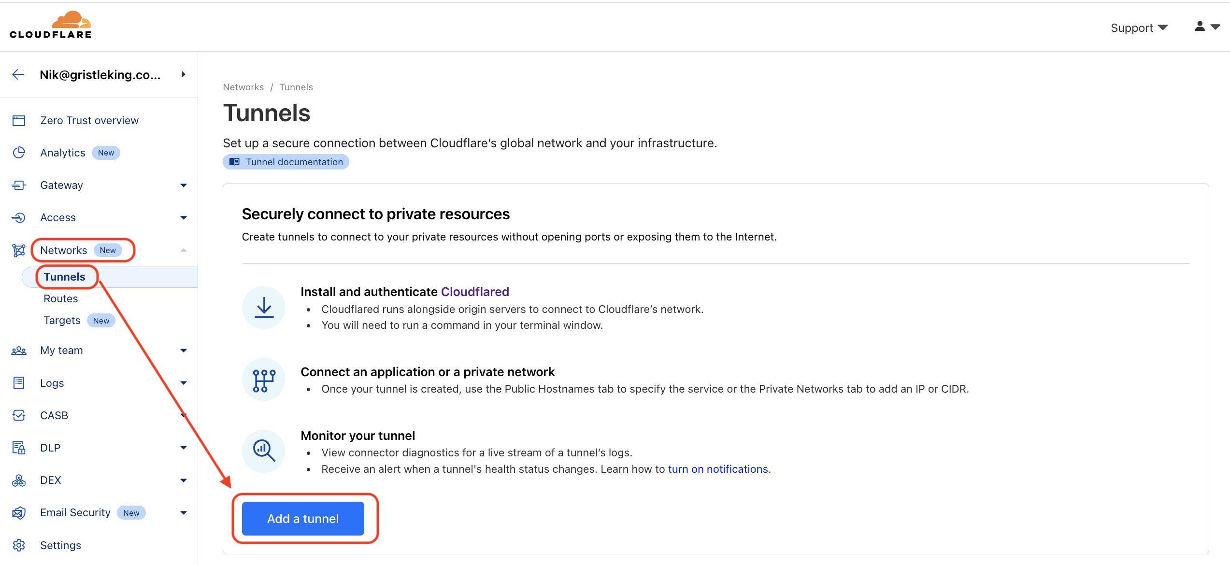Click the DLP lock document icon

pos(19,448)
